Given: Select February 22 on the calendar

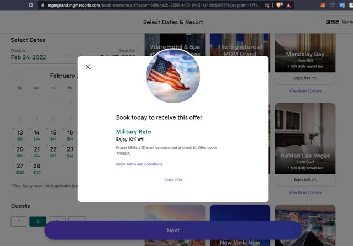Looking at the screenshot, I should [x=54, y=152].
